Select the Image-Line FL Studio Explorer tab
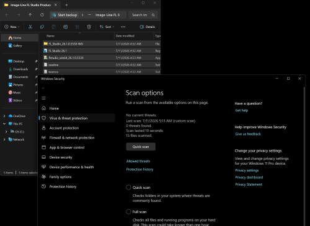Viewport: 310px width, 226px height. [x=30, y=5]
